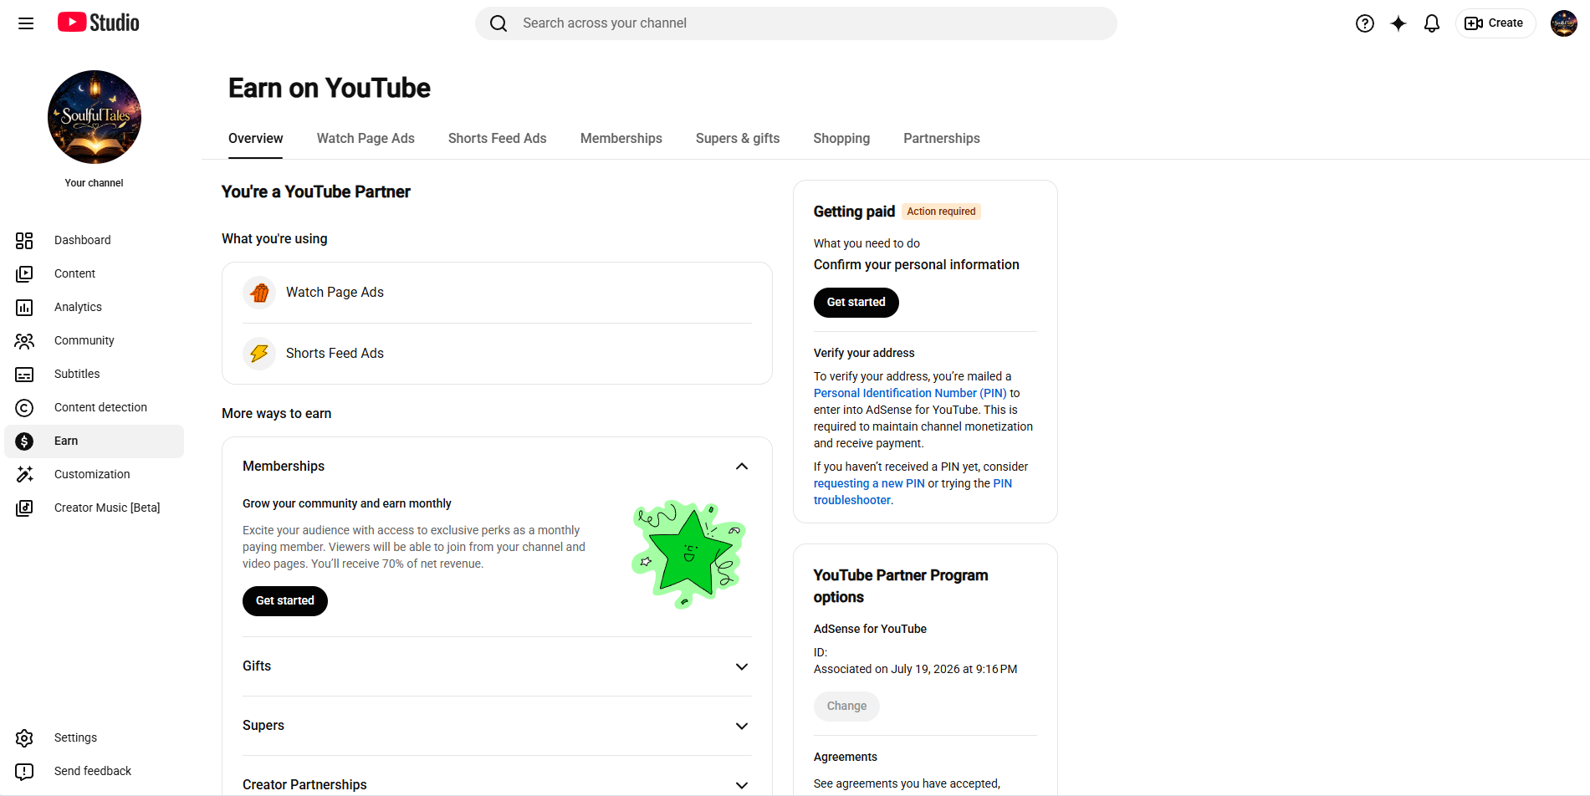Select the Memberships tab

tap(621, 139)
